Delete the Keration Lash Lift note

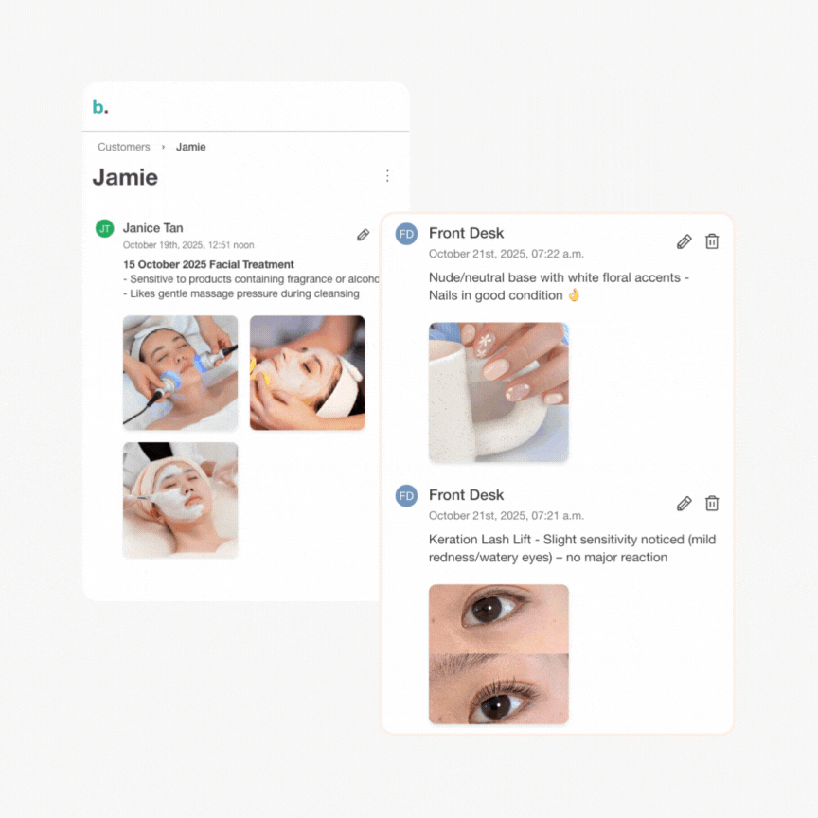(x=712, y=503)
